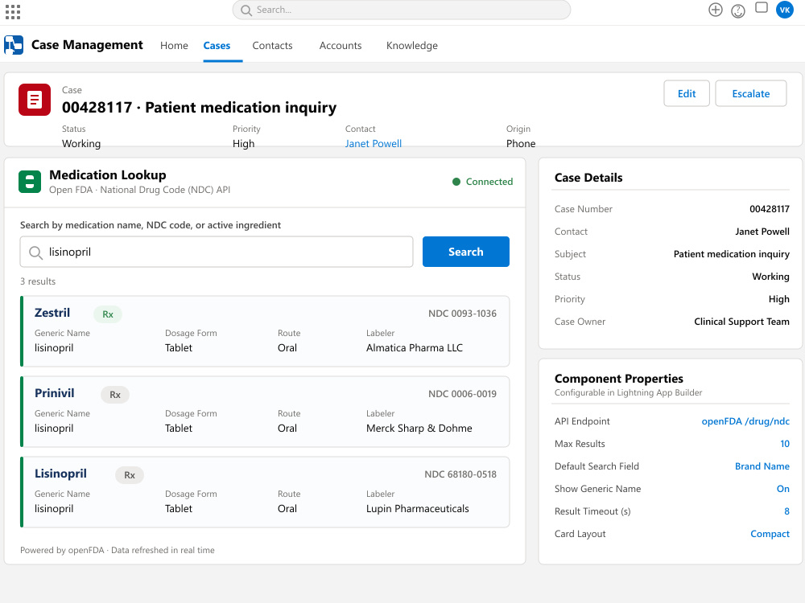Open the Lisinopril result title
805x603 pixels.
60,474
